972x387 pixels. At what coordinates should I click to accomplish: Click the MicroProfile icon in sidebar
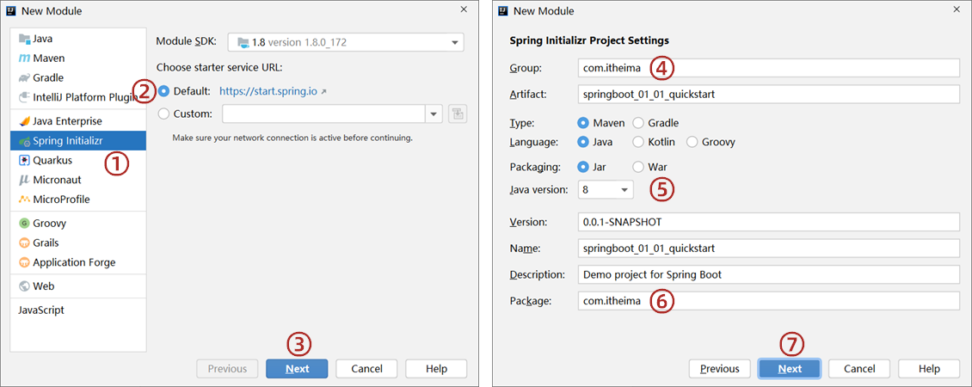pos(25,200)
